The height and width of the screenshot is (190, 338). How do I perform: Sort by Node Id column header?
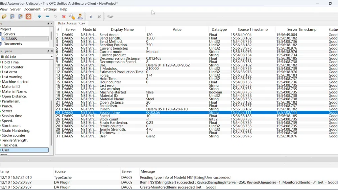90,29
